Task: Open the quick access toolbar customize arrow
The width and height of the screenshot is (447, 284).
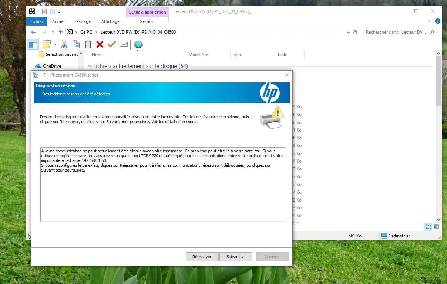Action: 60,11
